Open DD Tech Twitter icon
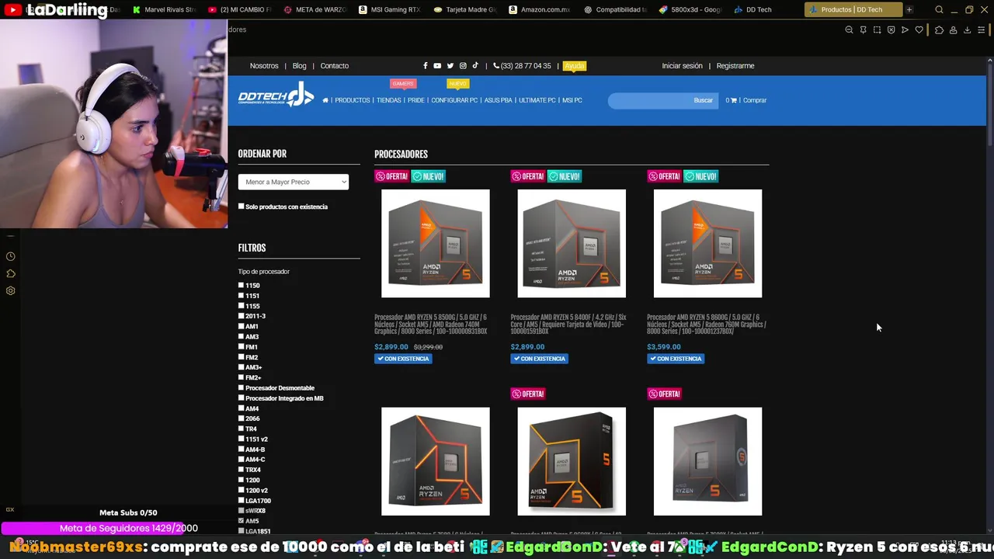This screenshot has height=559, width=994. coord(450,66)
